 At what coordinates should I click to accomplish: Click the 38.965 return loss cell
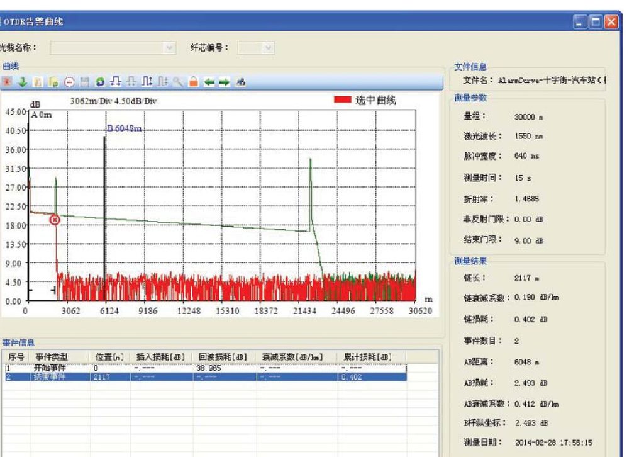[209, 368]
